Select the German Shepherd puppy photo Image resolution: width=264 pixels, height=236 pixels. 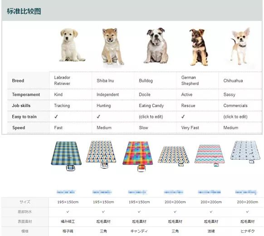click(x=199, y=47)
